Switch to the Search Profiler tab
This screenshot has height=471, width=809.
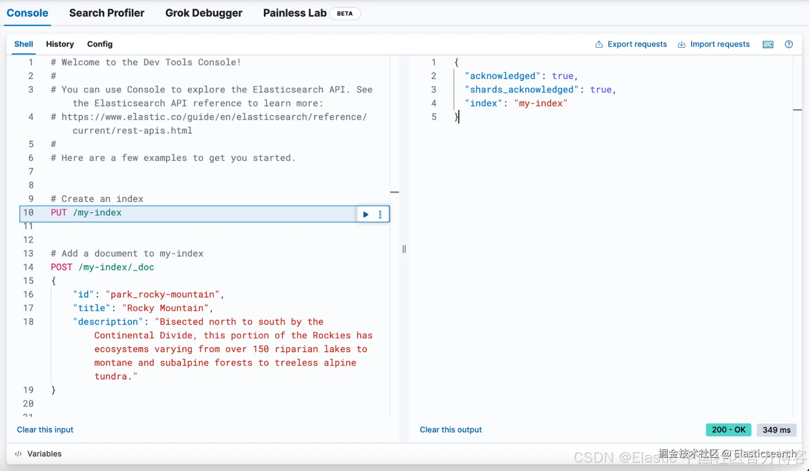106,13
